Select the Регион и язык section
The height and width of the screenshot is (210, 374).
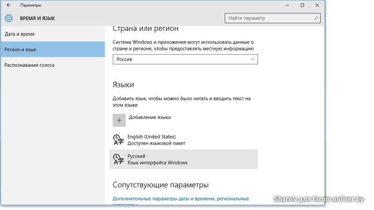pos(52,49)
